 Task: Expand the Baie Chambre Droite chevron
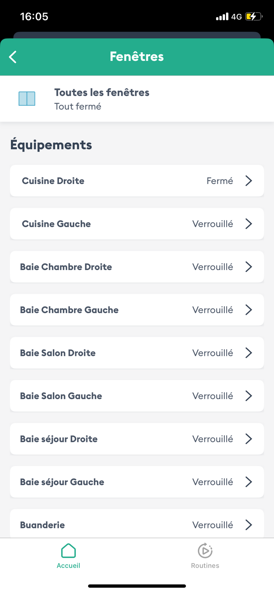249,267
